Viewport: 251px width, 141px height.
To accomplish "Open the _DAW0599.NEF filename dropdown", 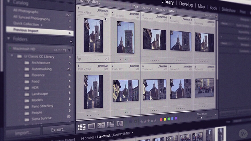I will click(x=133, y=133).
